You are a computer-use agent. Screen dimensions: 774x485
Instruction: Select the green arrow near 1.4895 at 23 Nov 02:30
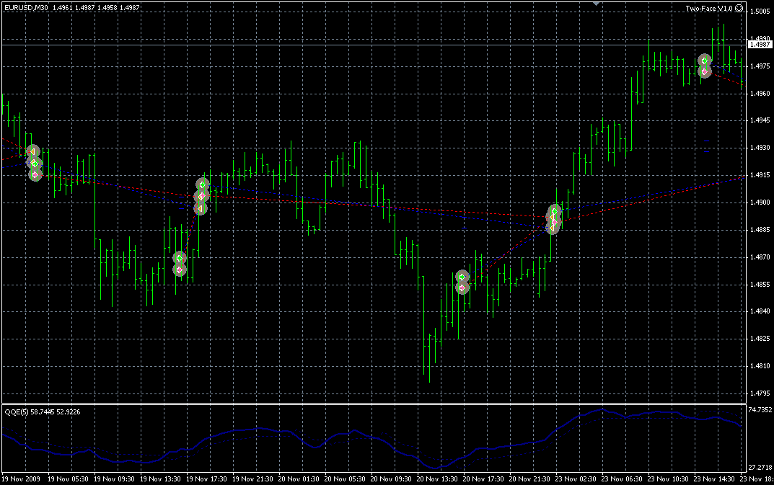[x=555, y=212]
